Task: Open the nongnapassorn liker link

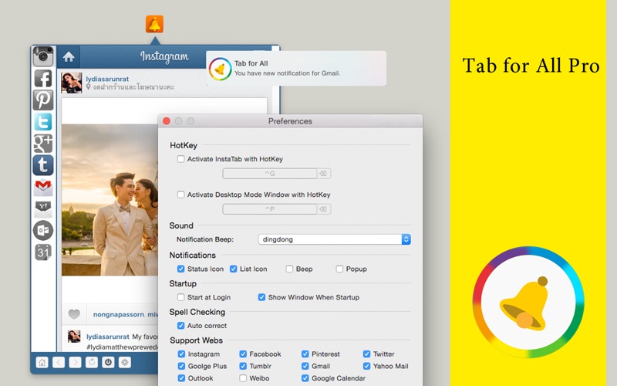Action: (119, 314)
